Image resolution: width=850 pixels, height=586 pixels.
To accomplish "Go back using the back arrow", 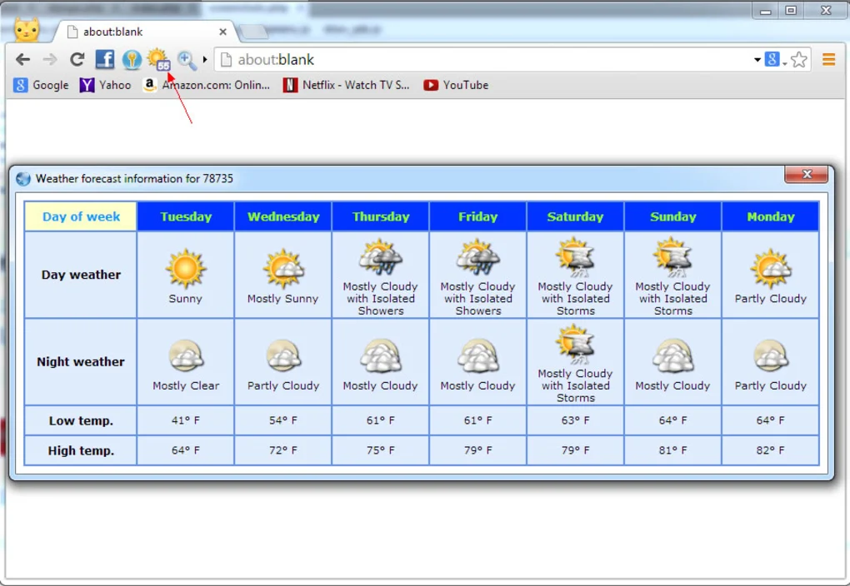I will (x=22, y=59).
